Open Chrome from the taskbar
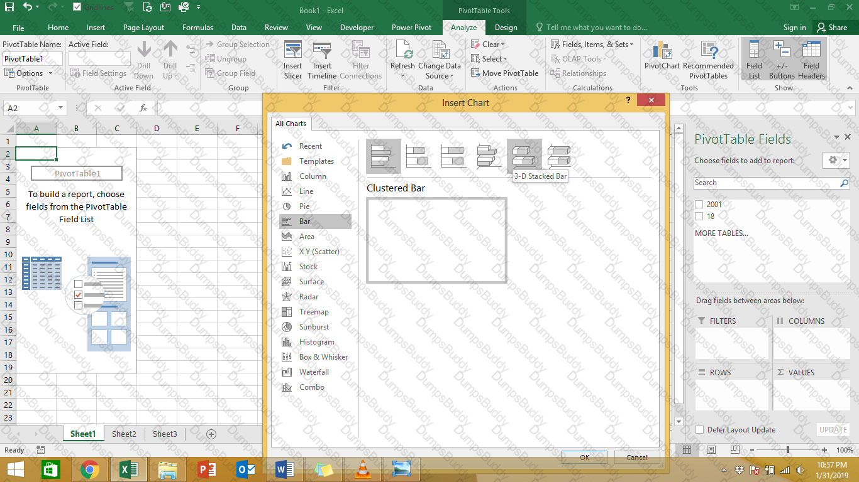This screenshot has width=859, height=482. click(90, 469)
